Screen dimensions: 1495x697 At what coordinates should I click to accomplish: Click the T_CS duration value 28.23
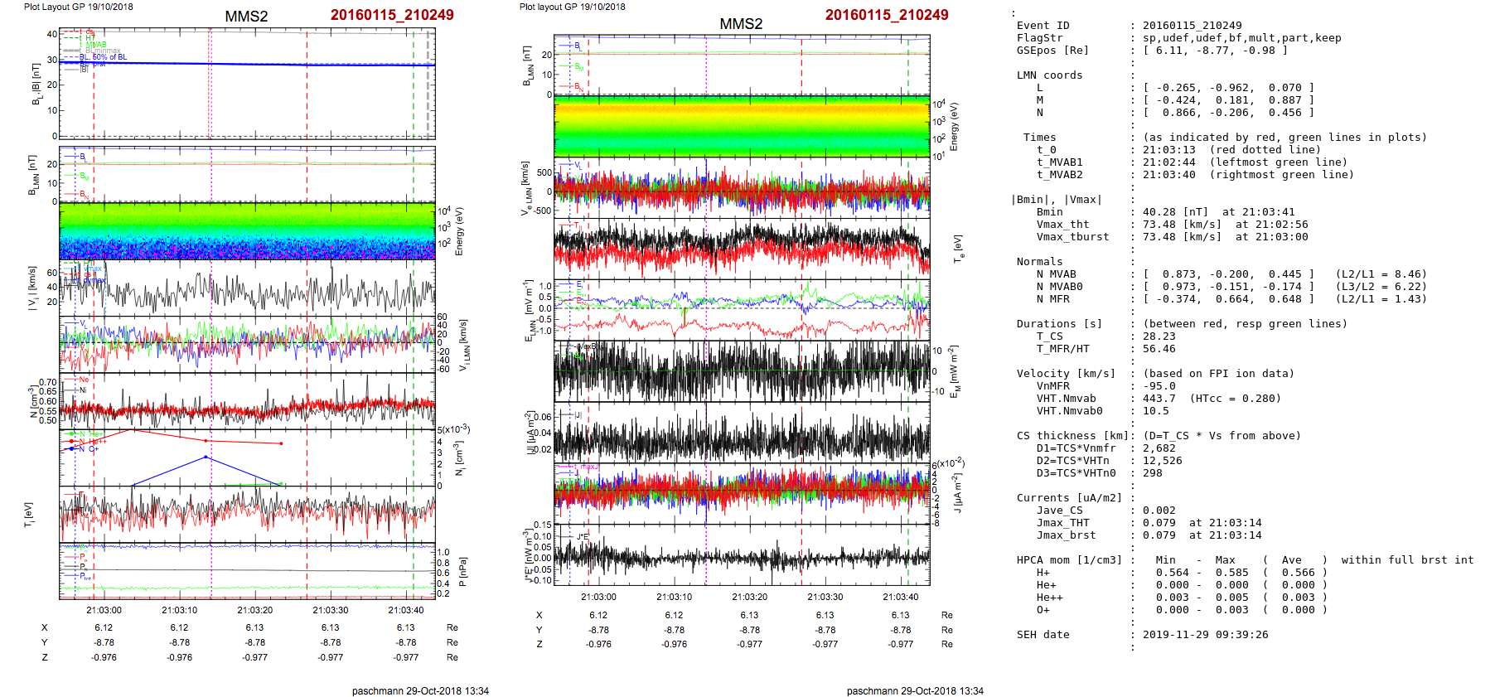pos(1159,336)
